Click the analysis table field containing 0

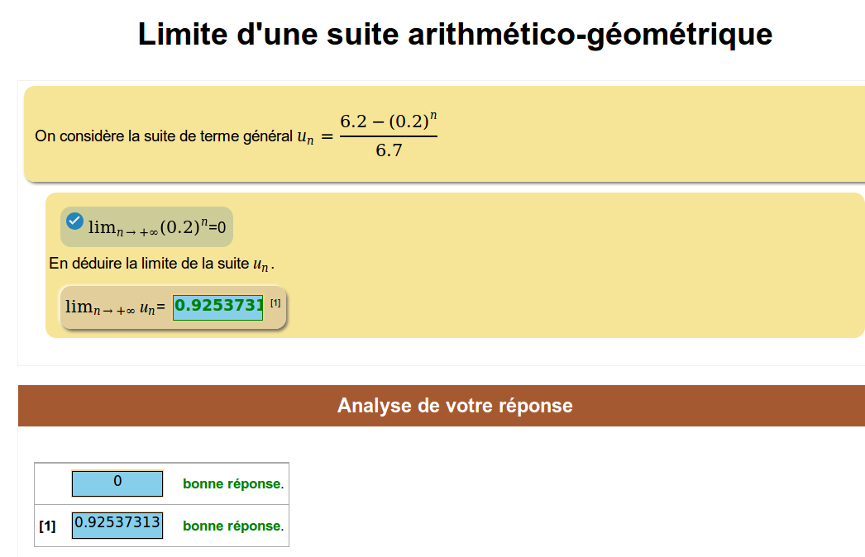117,483
